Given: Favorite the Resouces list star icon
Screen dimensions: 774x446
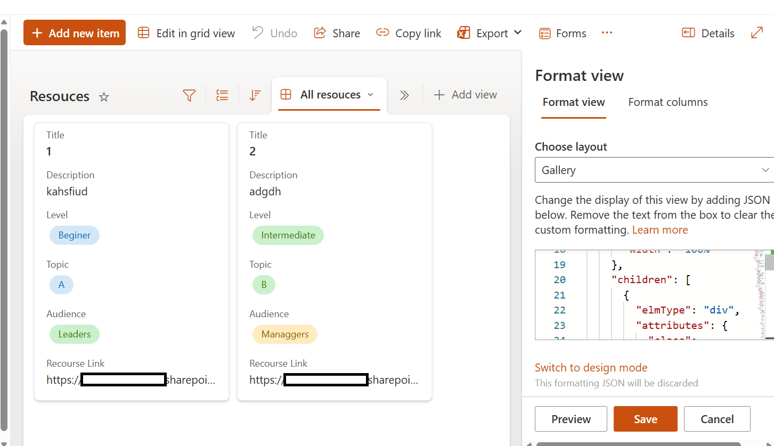Looking at the screenshot, I should [104, 97].
